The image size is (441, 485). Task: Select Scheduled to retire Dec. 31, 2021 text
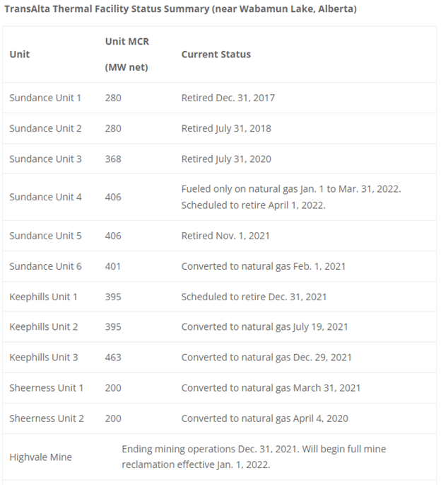click(x=254, y=297)
